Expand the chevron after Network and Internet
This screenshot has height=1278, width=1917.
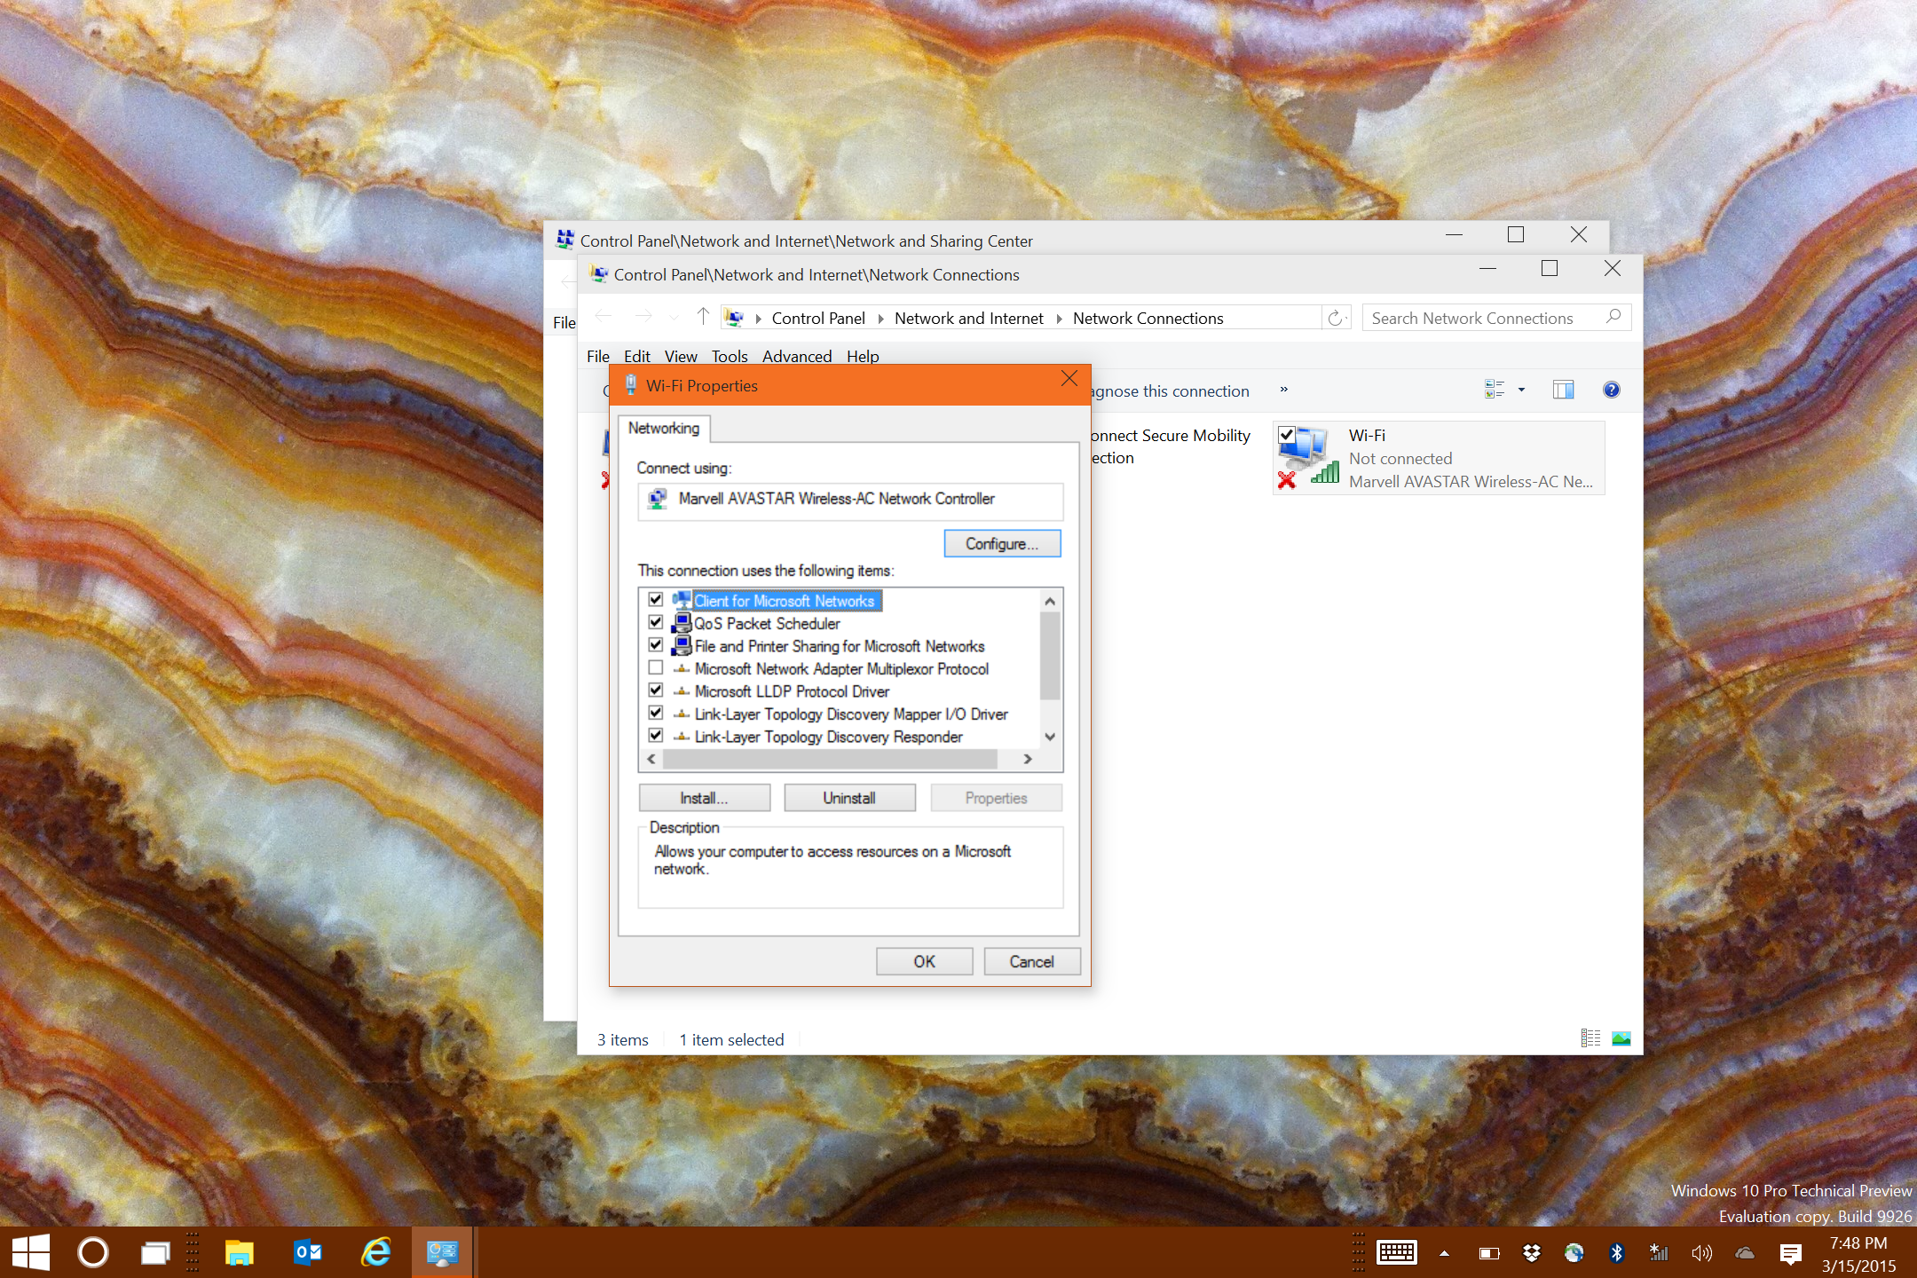1059,318
